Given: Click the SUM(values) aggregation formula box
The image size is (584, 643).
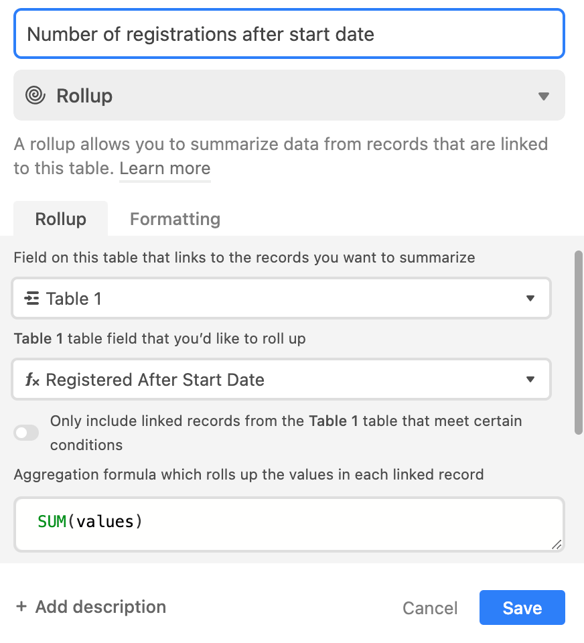Looking at the screenshot, I should [289, 524].
